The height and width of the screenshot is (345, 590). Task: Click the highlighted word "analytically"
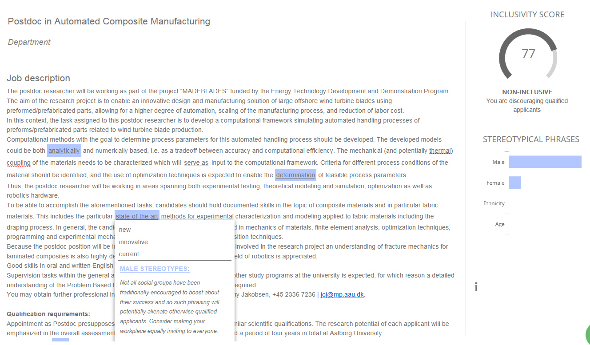pos(64,151)
